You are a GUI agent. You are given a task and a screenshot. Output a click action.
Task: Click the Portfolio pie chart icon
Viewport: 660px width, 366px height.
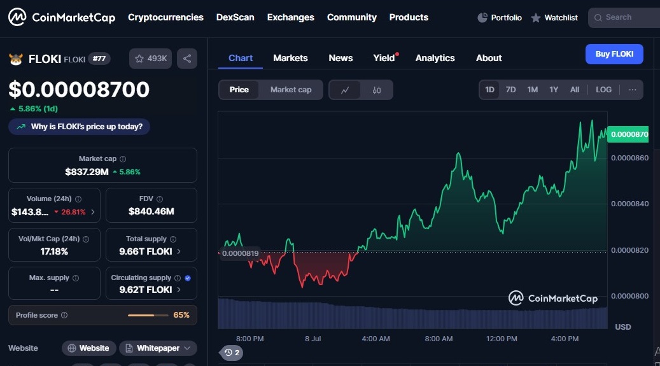(482, 18)
